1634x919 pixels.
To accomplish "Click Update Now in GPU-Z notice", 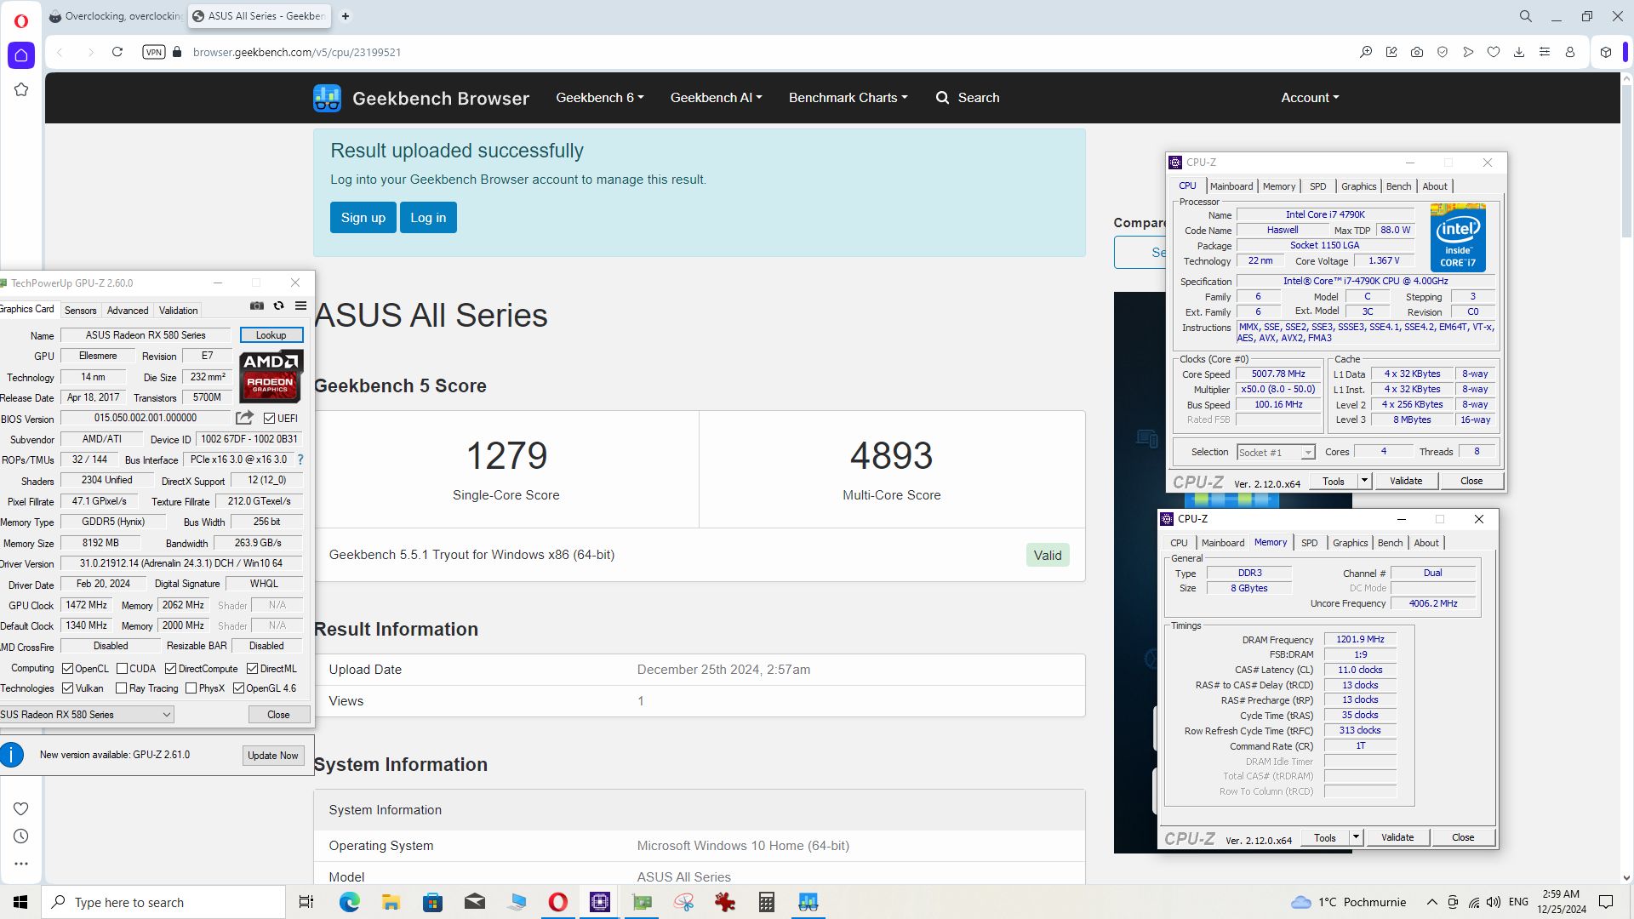I will pos(273,756).
